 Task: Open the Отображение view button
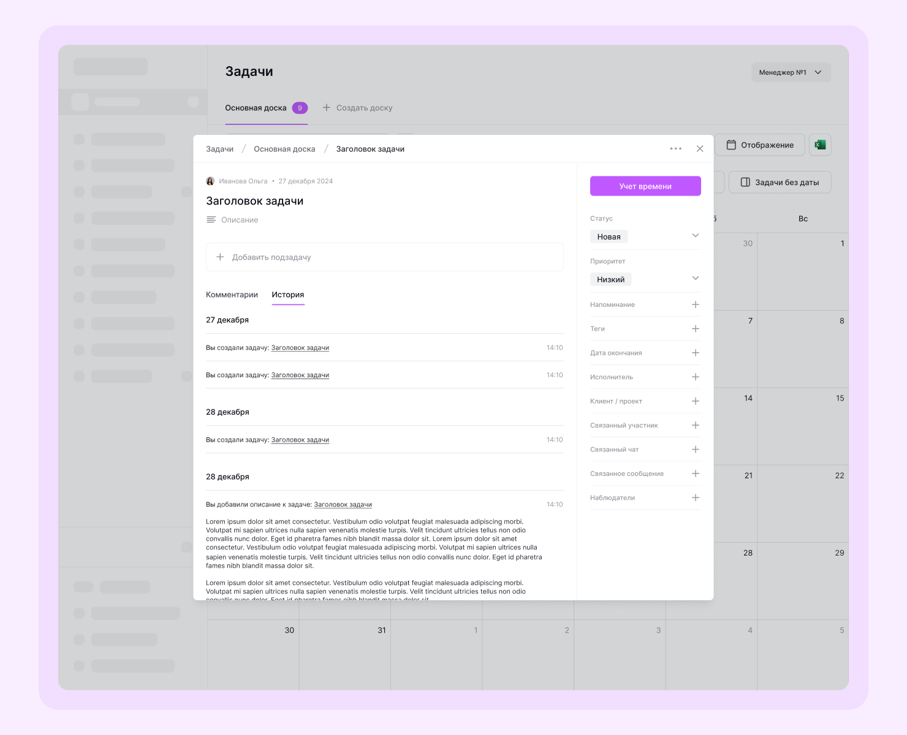click(761, 145)
